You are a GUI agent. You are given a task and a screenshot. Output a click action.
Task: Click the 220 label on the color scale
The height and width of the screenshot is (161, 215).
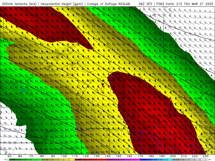(195, 156)
